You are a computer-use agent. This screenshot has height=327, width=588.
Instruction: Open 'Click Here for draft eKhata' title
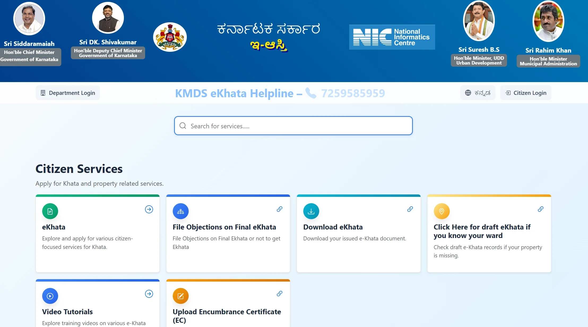[482, 231]
